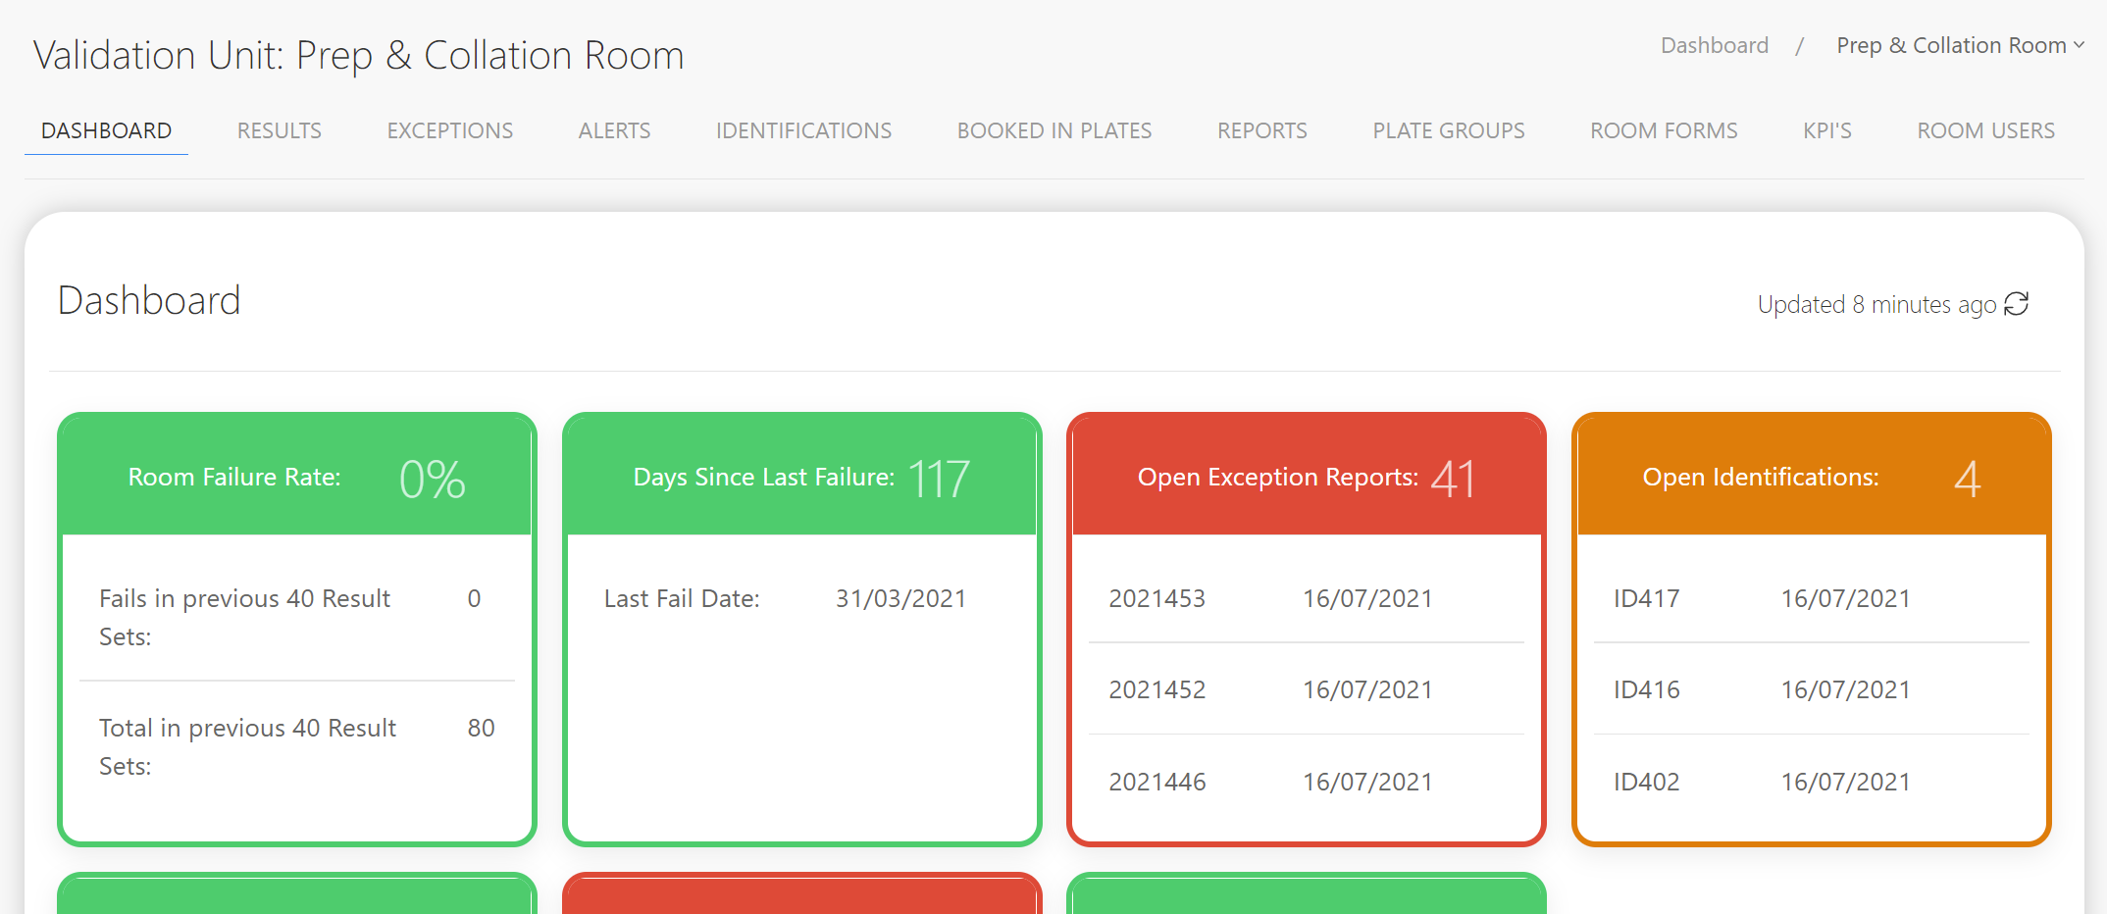Open the Open Exception Reports header

coord(1307,477)
